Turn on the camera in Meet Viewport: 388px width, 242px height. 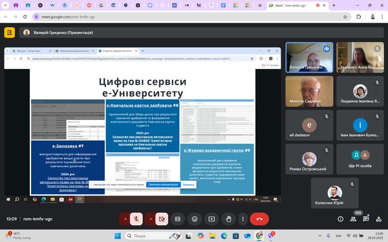point(162,219)
